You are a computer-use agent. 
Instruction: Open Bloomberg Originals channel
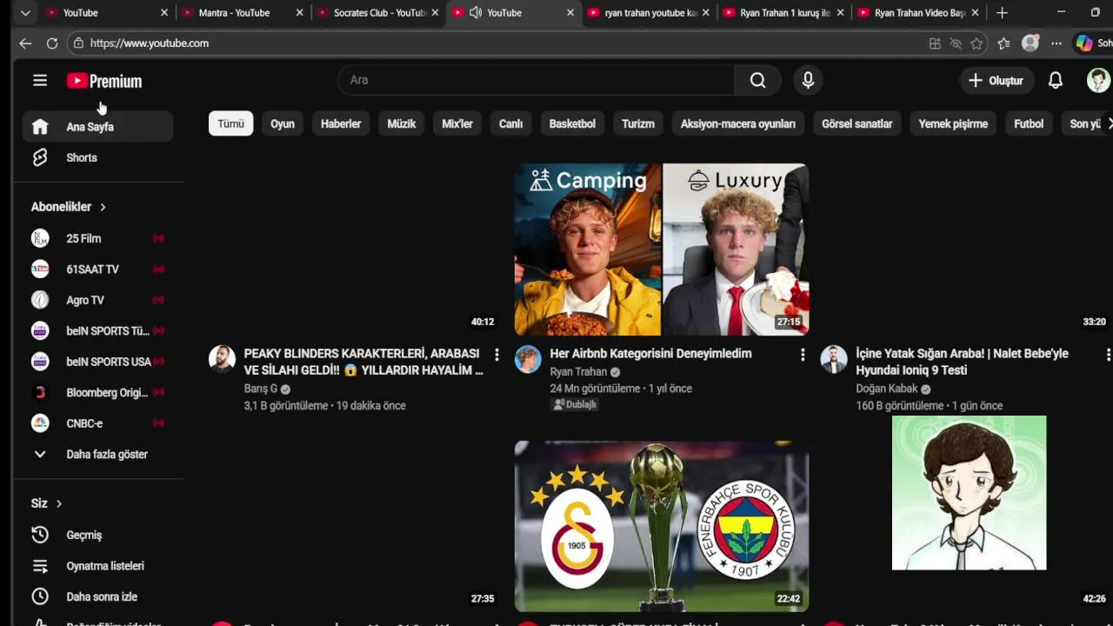pyautogui.click(x=98, y=393)
